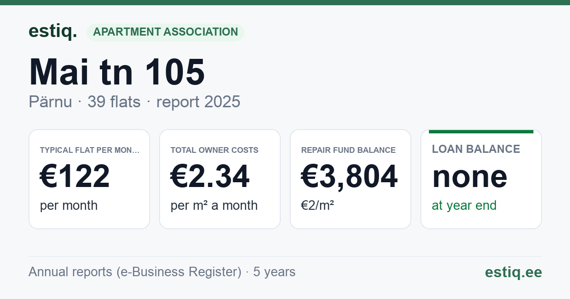
Task: Click the TOTAL OWNER COSTS label
Action: (215, 150)
